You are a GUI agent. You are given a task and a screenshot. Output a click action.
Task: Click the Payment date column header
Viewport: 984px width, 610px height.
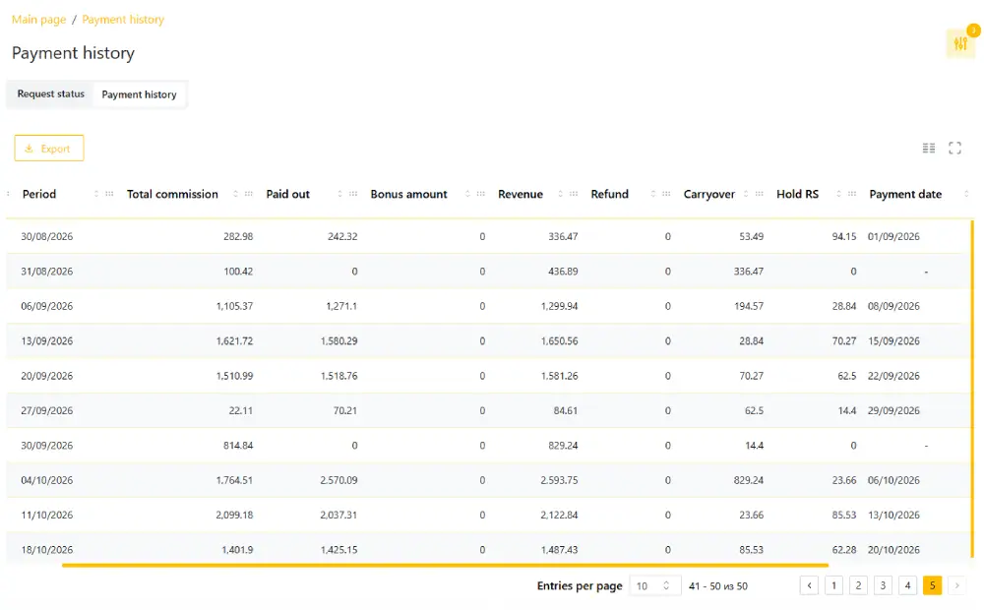[905, 194]
